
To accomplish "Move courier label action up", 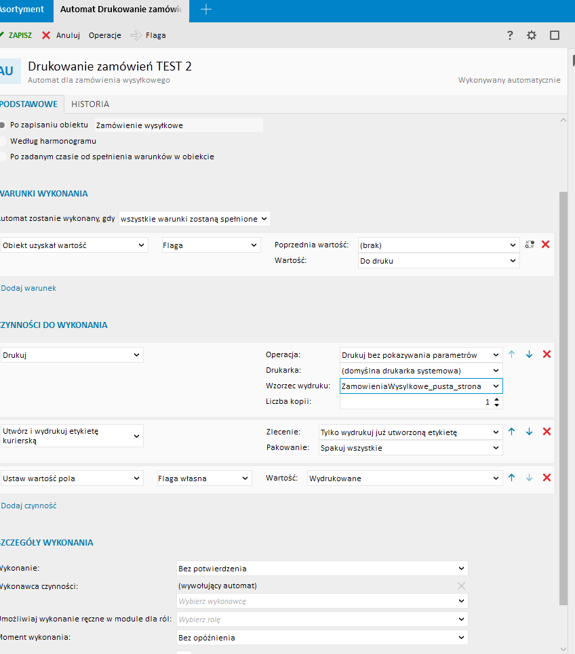I will [512, 431].
